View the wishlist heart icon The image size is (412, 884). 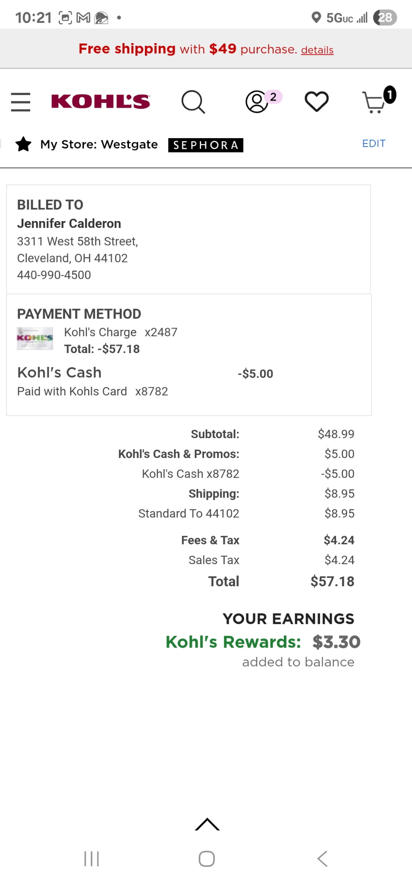coord(317,102)
